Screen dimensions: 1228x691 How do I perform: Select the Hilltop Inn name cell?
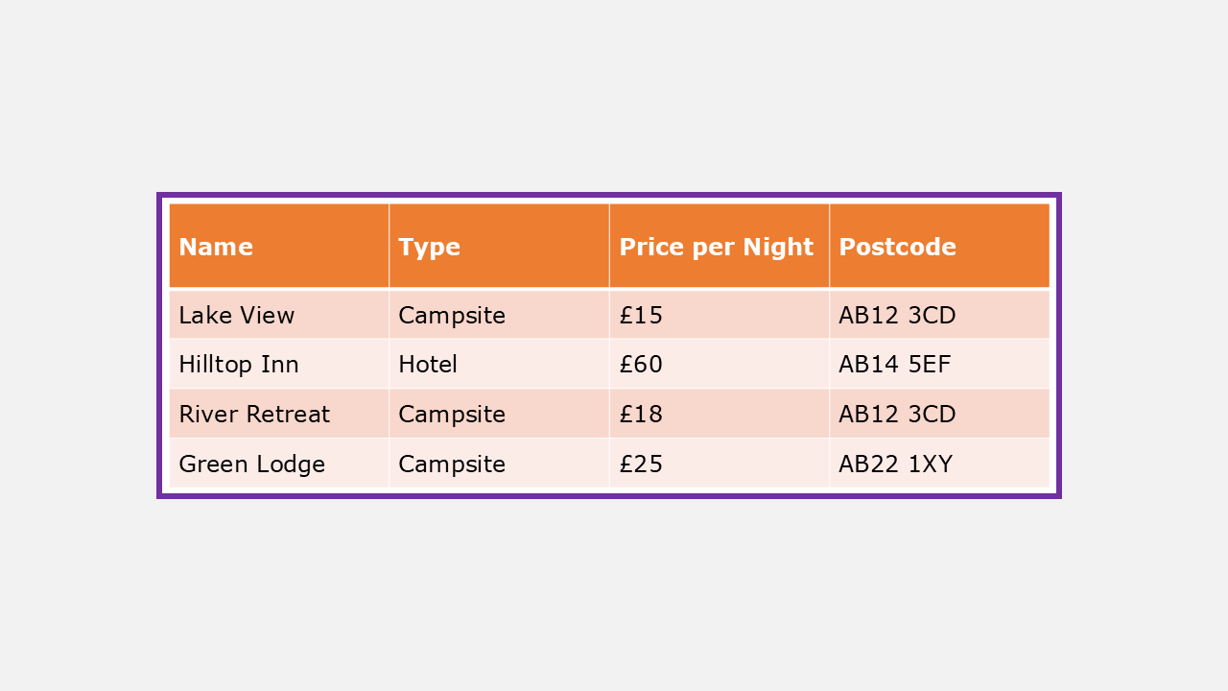pos(278,365)
